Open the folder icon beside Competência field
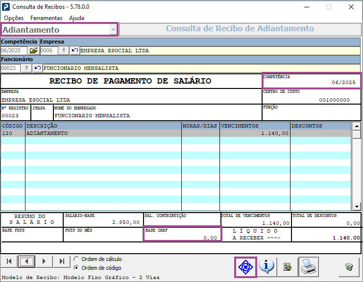 pos(34,50)
